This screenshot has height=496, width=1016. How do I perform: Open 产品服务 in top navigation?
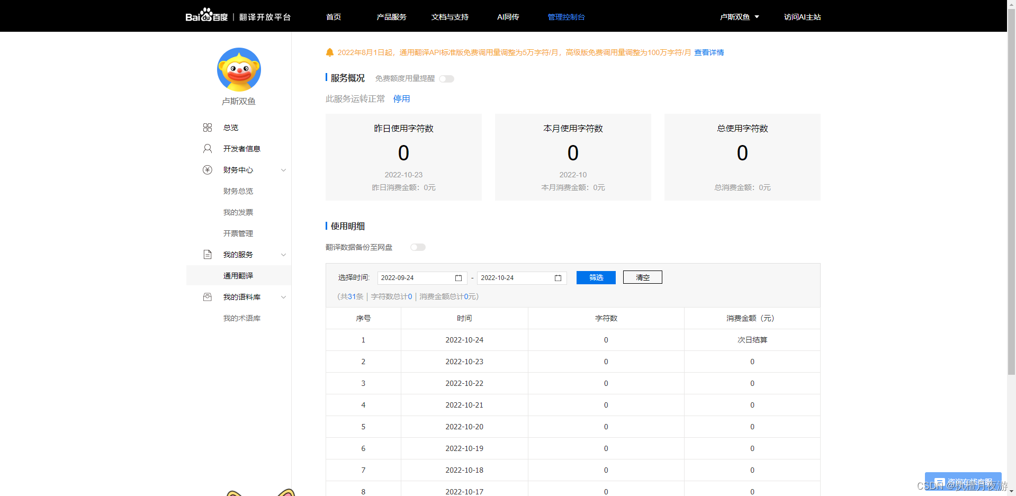click(391, 17)
